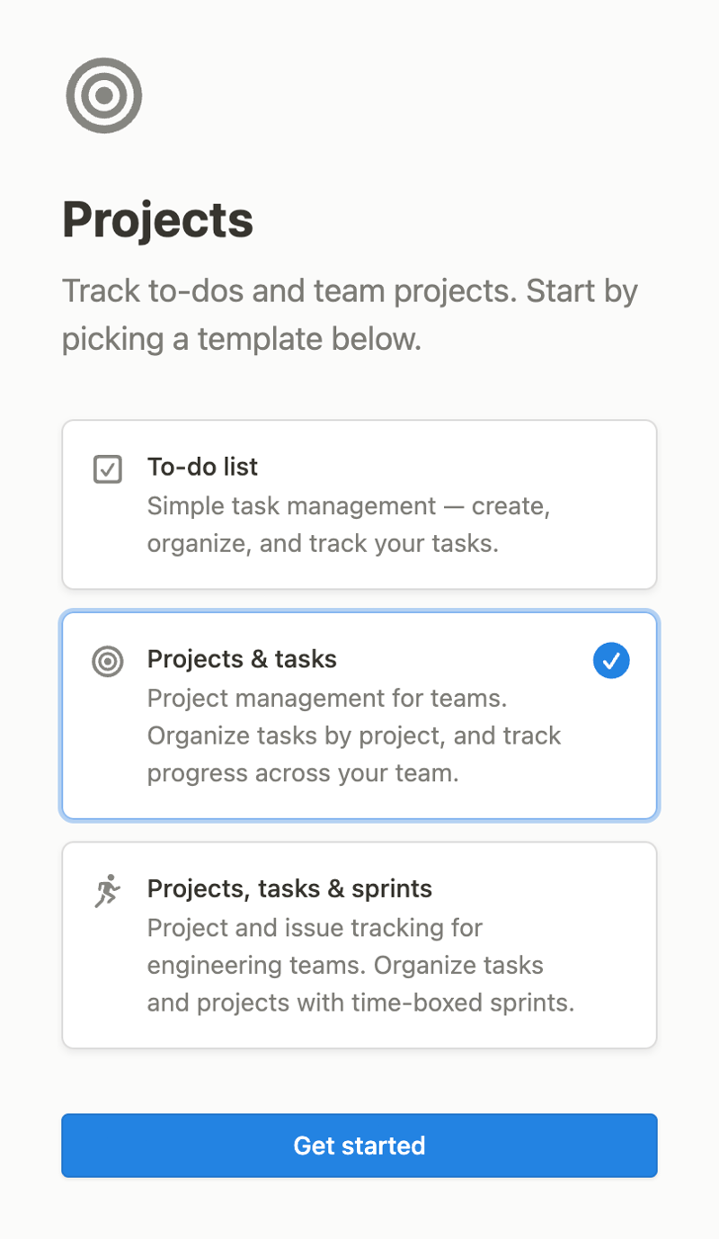Click the running figure icon beside sprints option

(107, 890)
